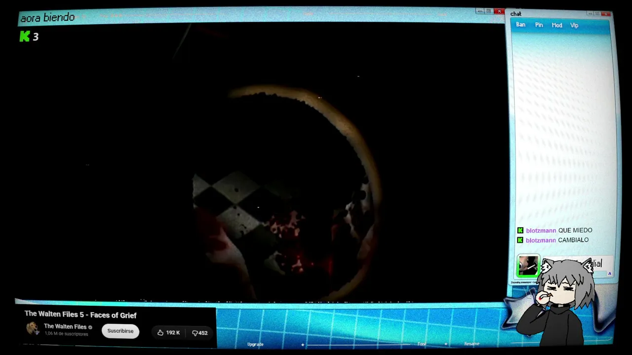Click the font A button in chat input

(609, 274)
